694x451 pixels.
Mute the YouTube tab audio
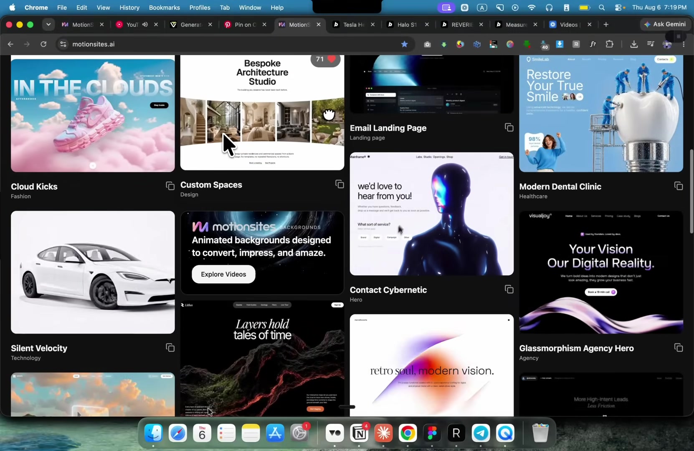tap(145, 25)
